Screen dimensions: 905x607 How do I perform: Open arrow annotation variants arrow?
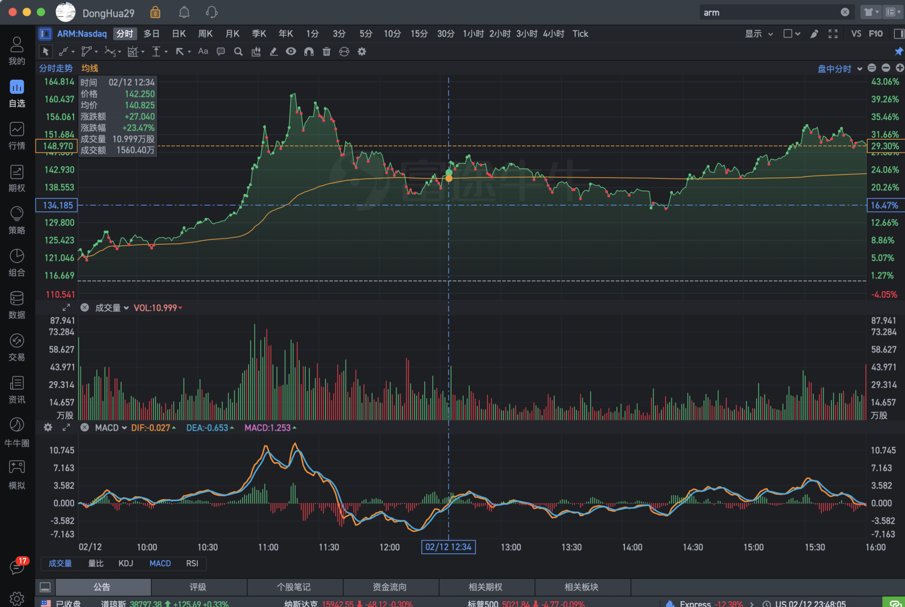click(189, 52)
